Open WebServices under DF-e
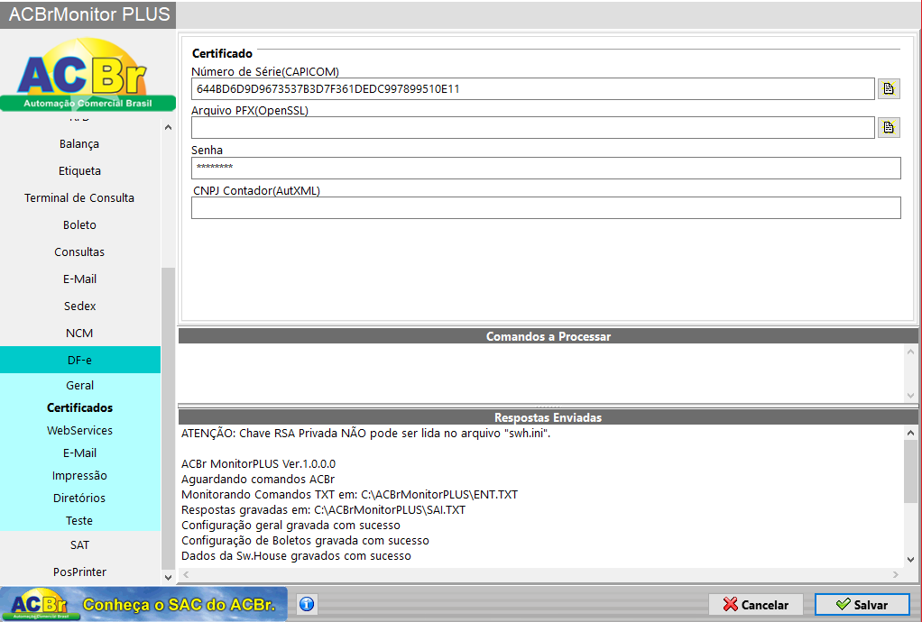 tap(79, 431)
